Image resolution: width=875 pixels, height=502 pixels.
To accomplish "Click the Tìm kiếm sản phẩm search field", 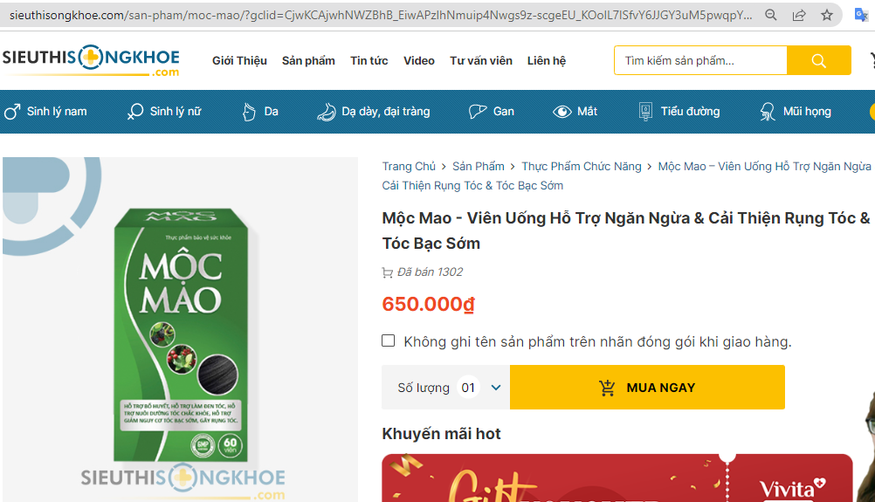I will click(x=701, y=60).
